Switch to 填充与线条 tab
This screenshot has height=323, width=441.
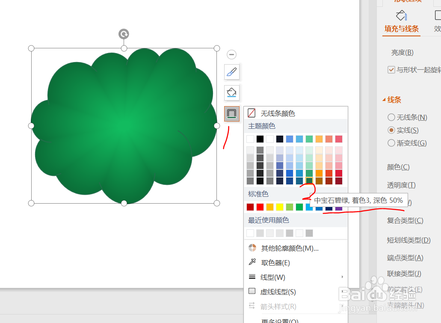point(401,29)
